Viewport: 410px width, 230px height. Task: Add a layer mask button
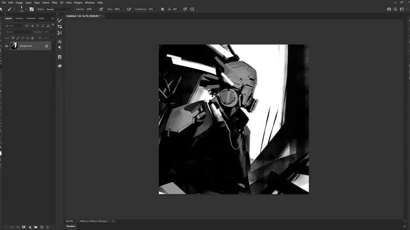[x=24, y=227]
